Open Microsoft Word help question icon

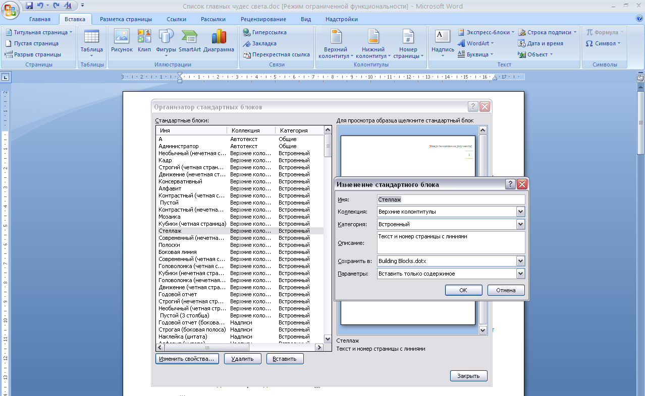point(639,19)
